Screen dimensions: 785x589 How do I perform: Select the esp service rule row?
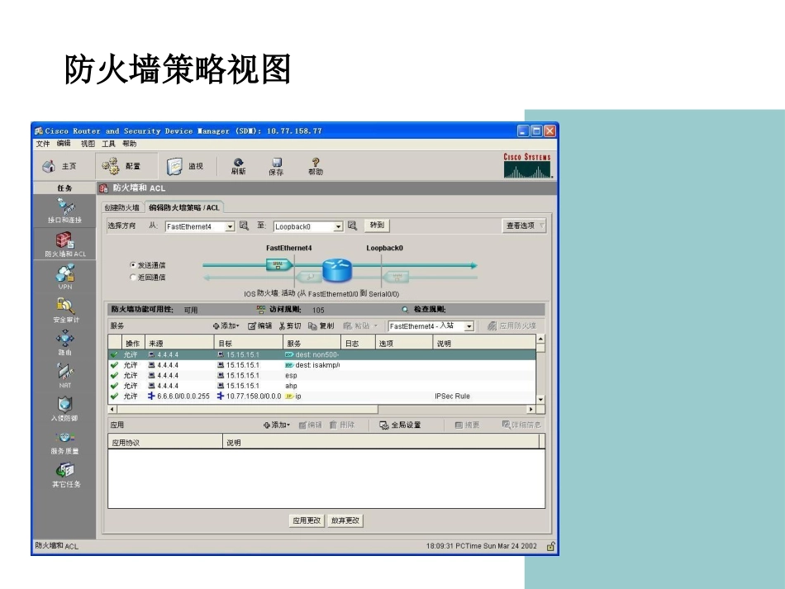pos(322,375)
